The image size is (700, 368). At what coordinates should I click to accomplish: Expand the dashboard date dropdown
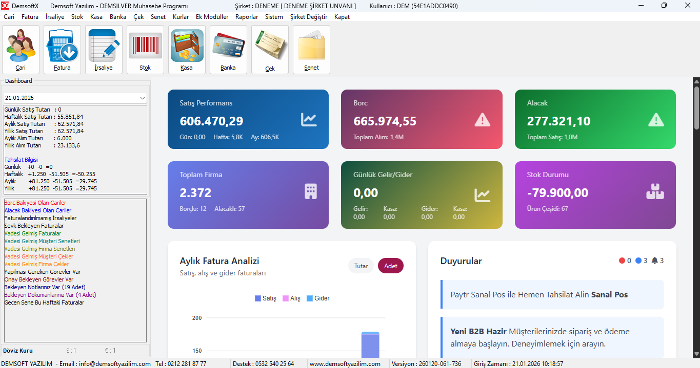[142, 98]
